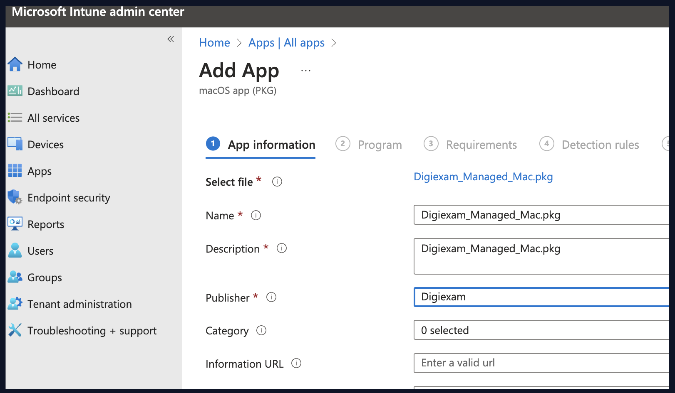This screenshot has width=675, height=393.
Task: Click the Dashboard chart icon
Action: coord(15,91)
